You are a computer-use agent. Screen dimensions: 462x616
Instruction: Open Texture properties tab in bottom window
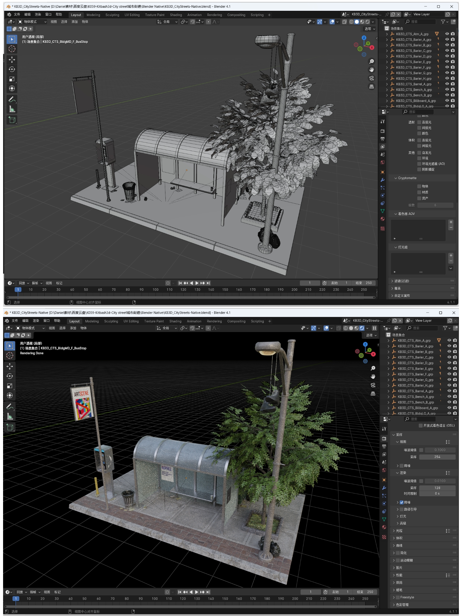[384, 537]
